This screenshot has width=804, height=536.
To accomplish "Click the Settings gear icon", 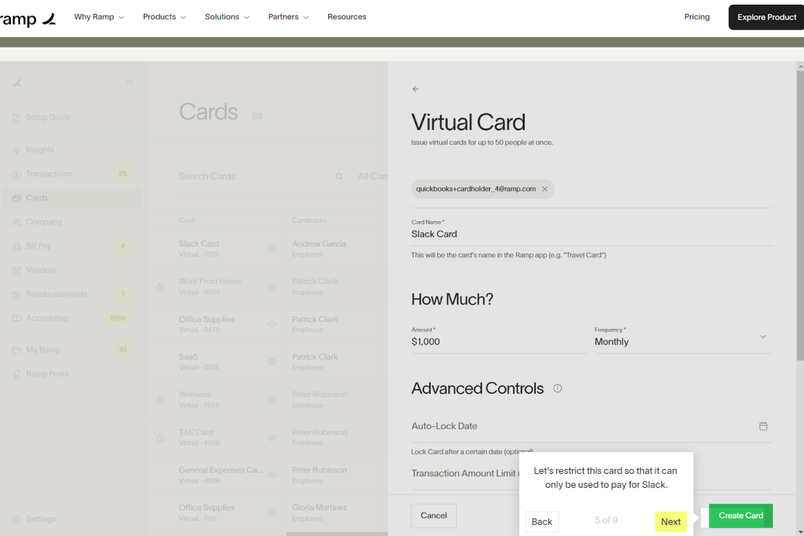I will 17,519.
